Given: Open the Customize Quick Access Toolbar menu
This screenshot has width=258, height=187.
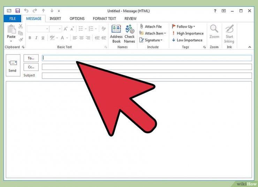Looking at the screenshot, I should (x=59, y=11).
